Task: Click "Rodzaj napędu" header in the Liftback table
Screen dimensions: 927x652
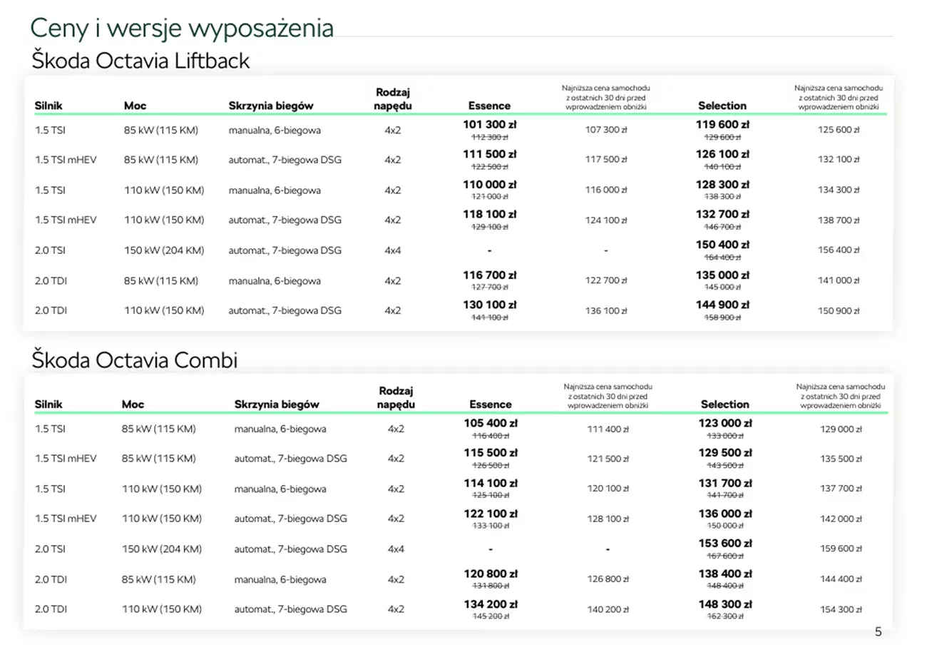Action: [x=394, y=99]
